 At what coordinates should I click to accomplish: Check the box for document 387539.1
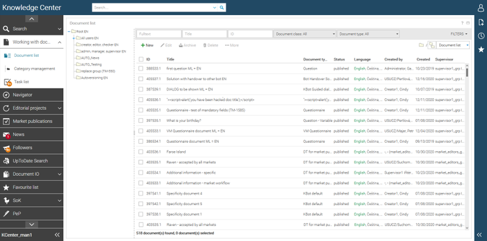(x=141, y=89)
